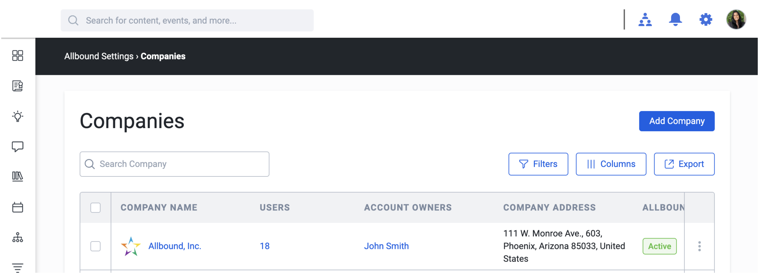Viewport: 759px width, 274px height.
Task: Open the calendar icon in sidebar
Action: point(17,207)
